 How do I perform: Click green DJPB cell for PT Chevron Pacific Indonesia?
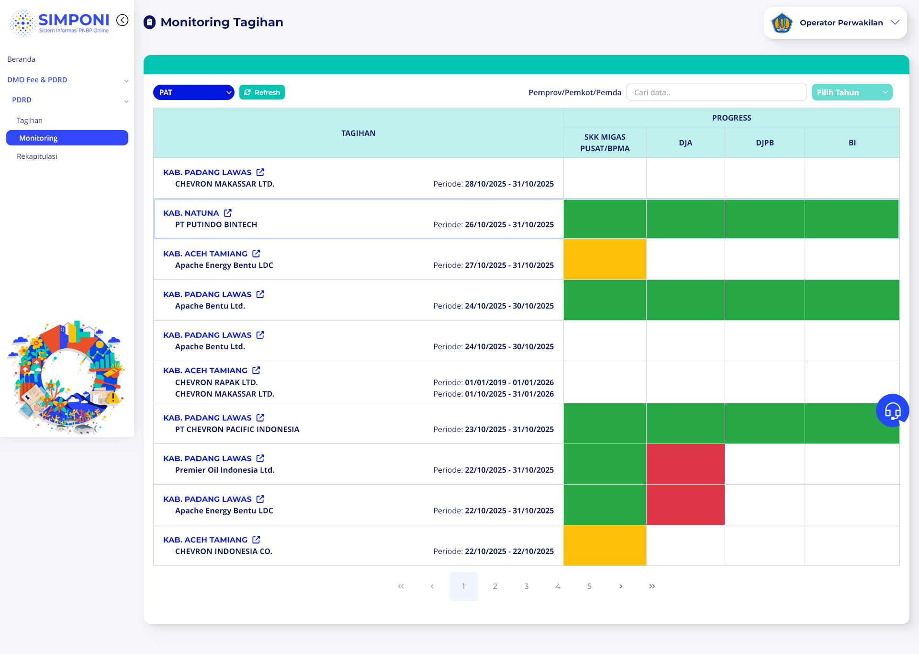pyautogui.click(x=765, y=423)
